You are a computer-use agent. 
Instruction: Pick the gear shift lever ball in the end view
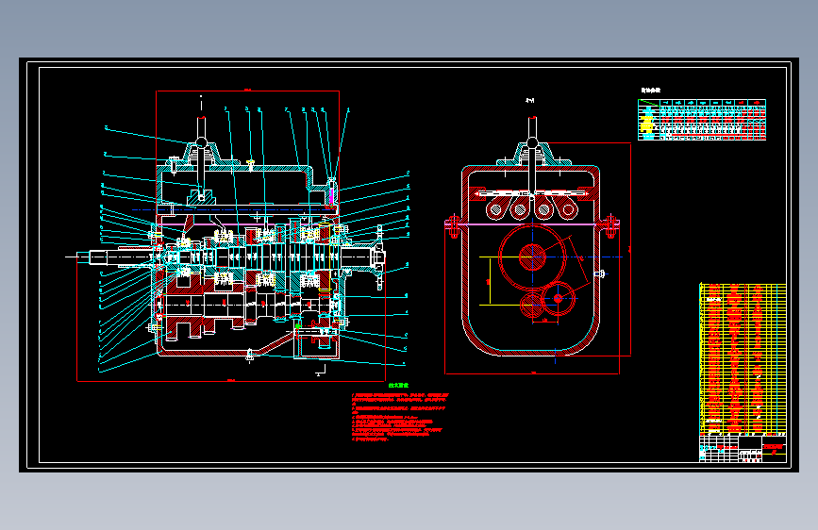point(532,142)
